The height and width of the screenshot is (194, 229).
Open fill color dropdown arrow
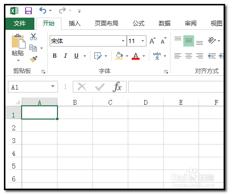coord(127,56)
